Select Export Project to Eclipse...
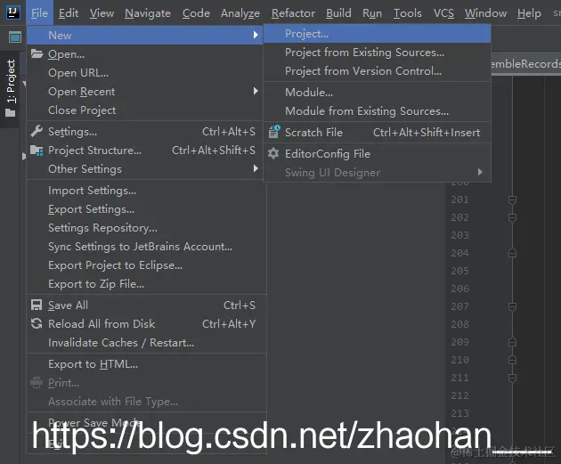 (147, 265)
